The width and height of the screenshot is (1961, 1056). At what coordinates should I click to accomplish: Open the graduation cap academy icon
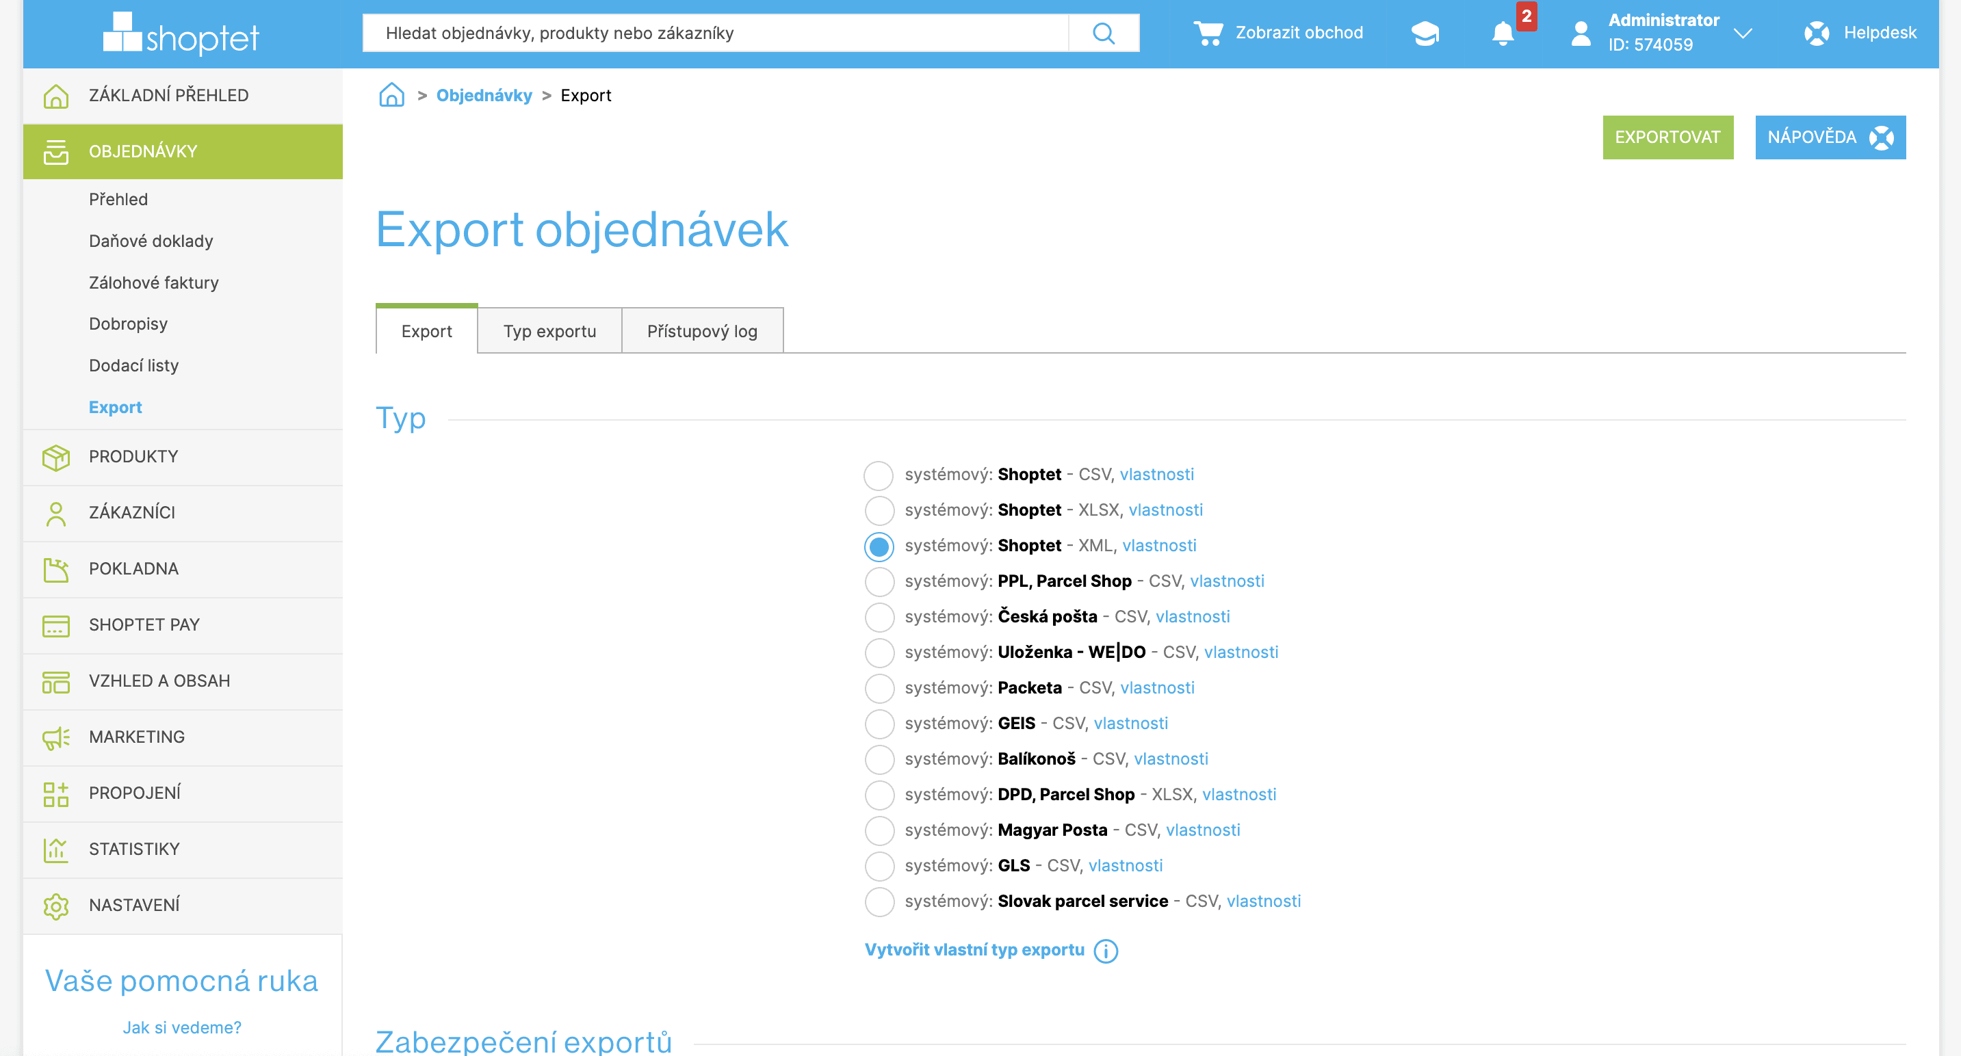[1425, 33]
